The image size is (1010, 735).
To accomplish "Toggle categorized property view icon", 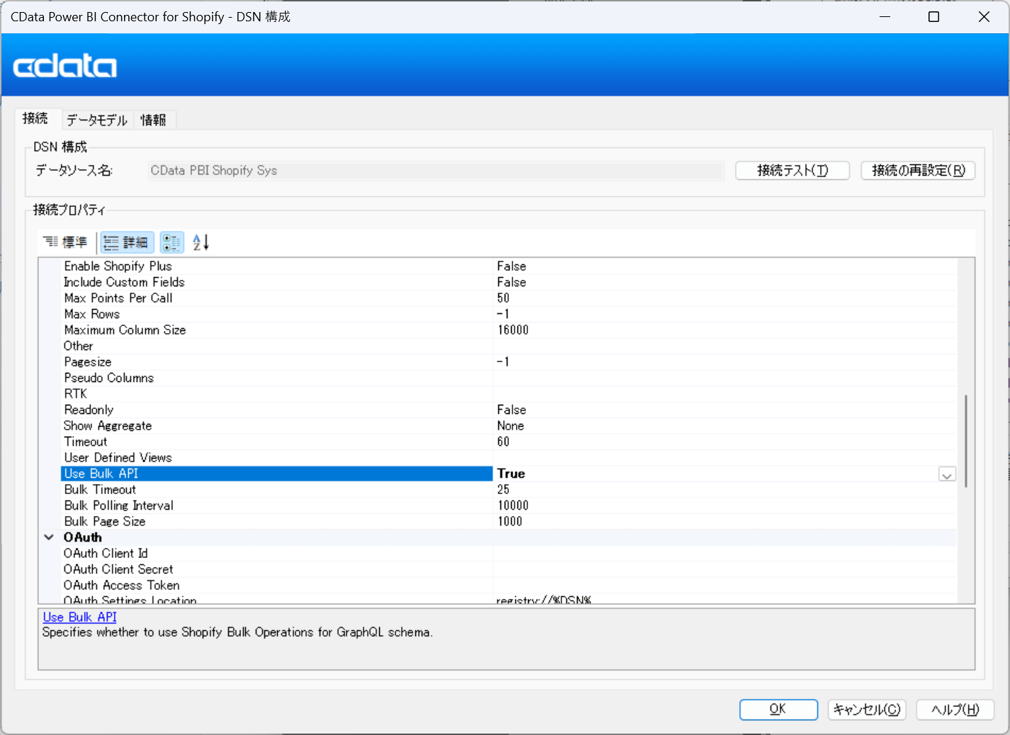I will click(172, 242).
